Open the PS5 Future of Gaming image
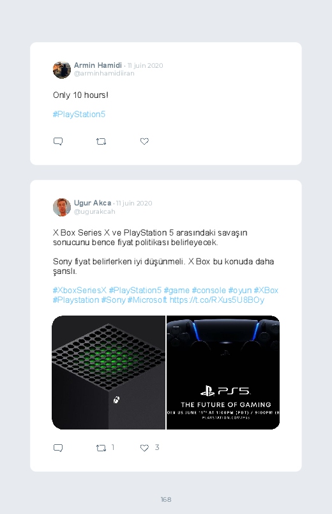 click(x=223, y=373)
